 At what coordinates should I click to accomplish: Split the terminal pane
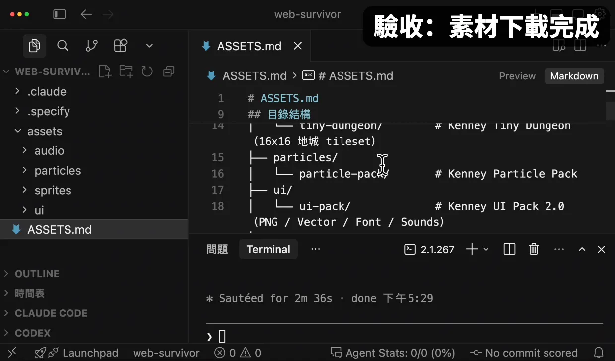coord(509,249)
